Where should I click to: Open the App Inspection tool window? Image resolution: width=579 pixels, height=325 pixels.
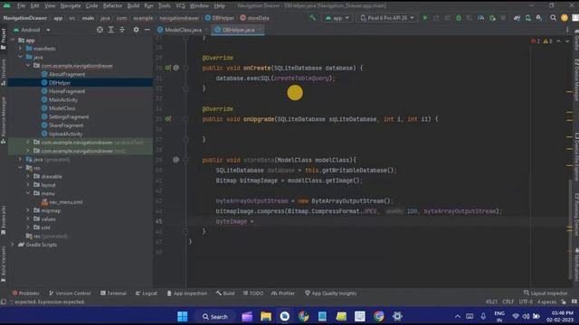(187, 293)
